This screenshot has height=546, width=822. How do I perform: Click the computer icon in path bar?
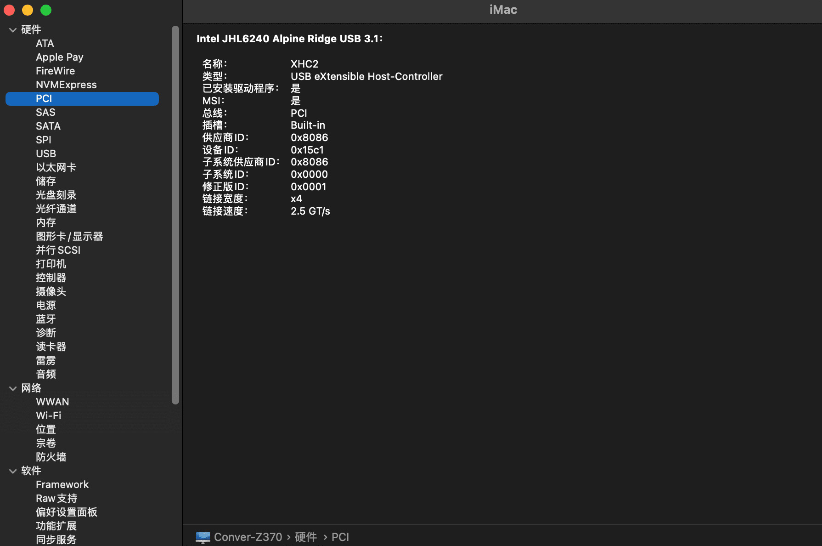203,537
